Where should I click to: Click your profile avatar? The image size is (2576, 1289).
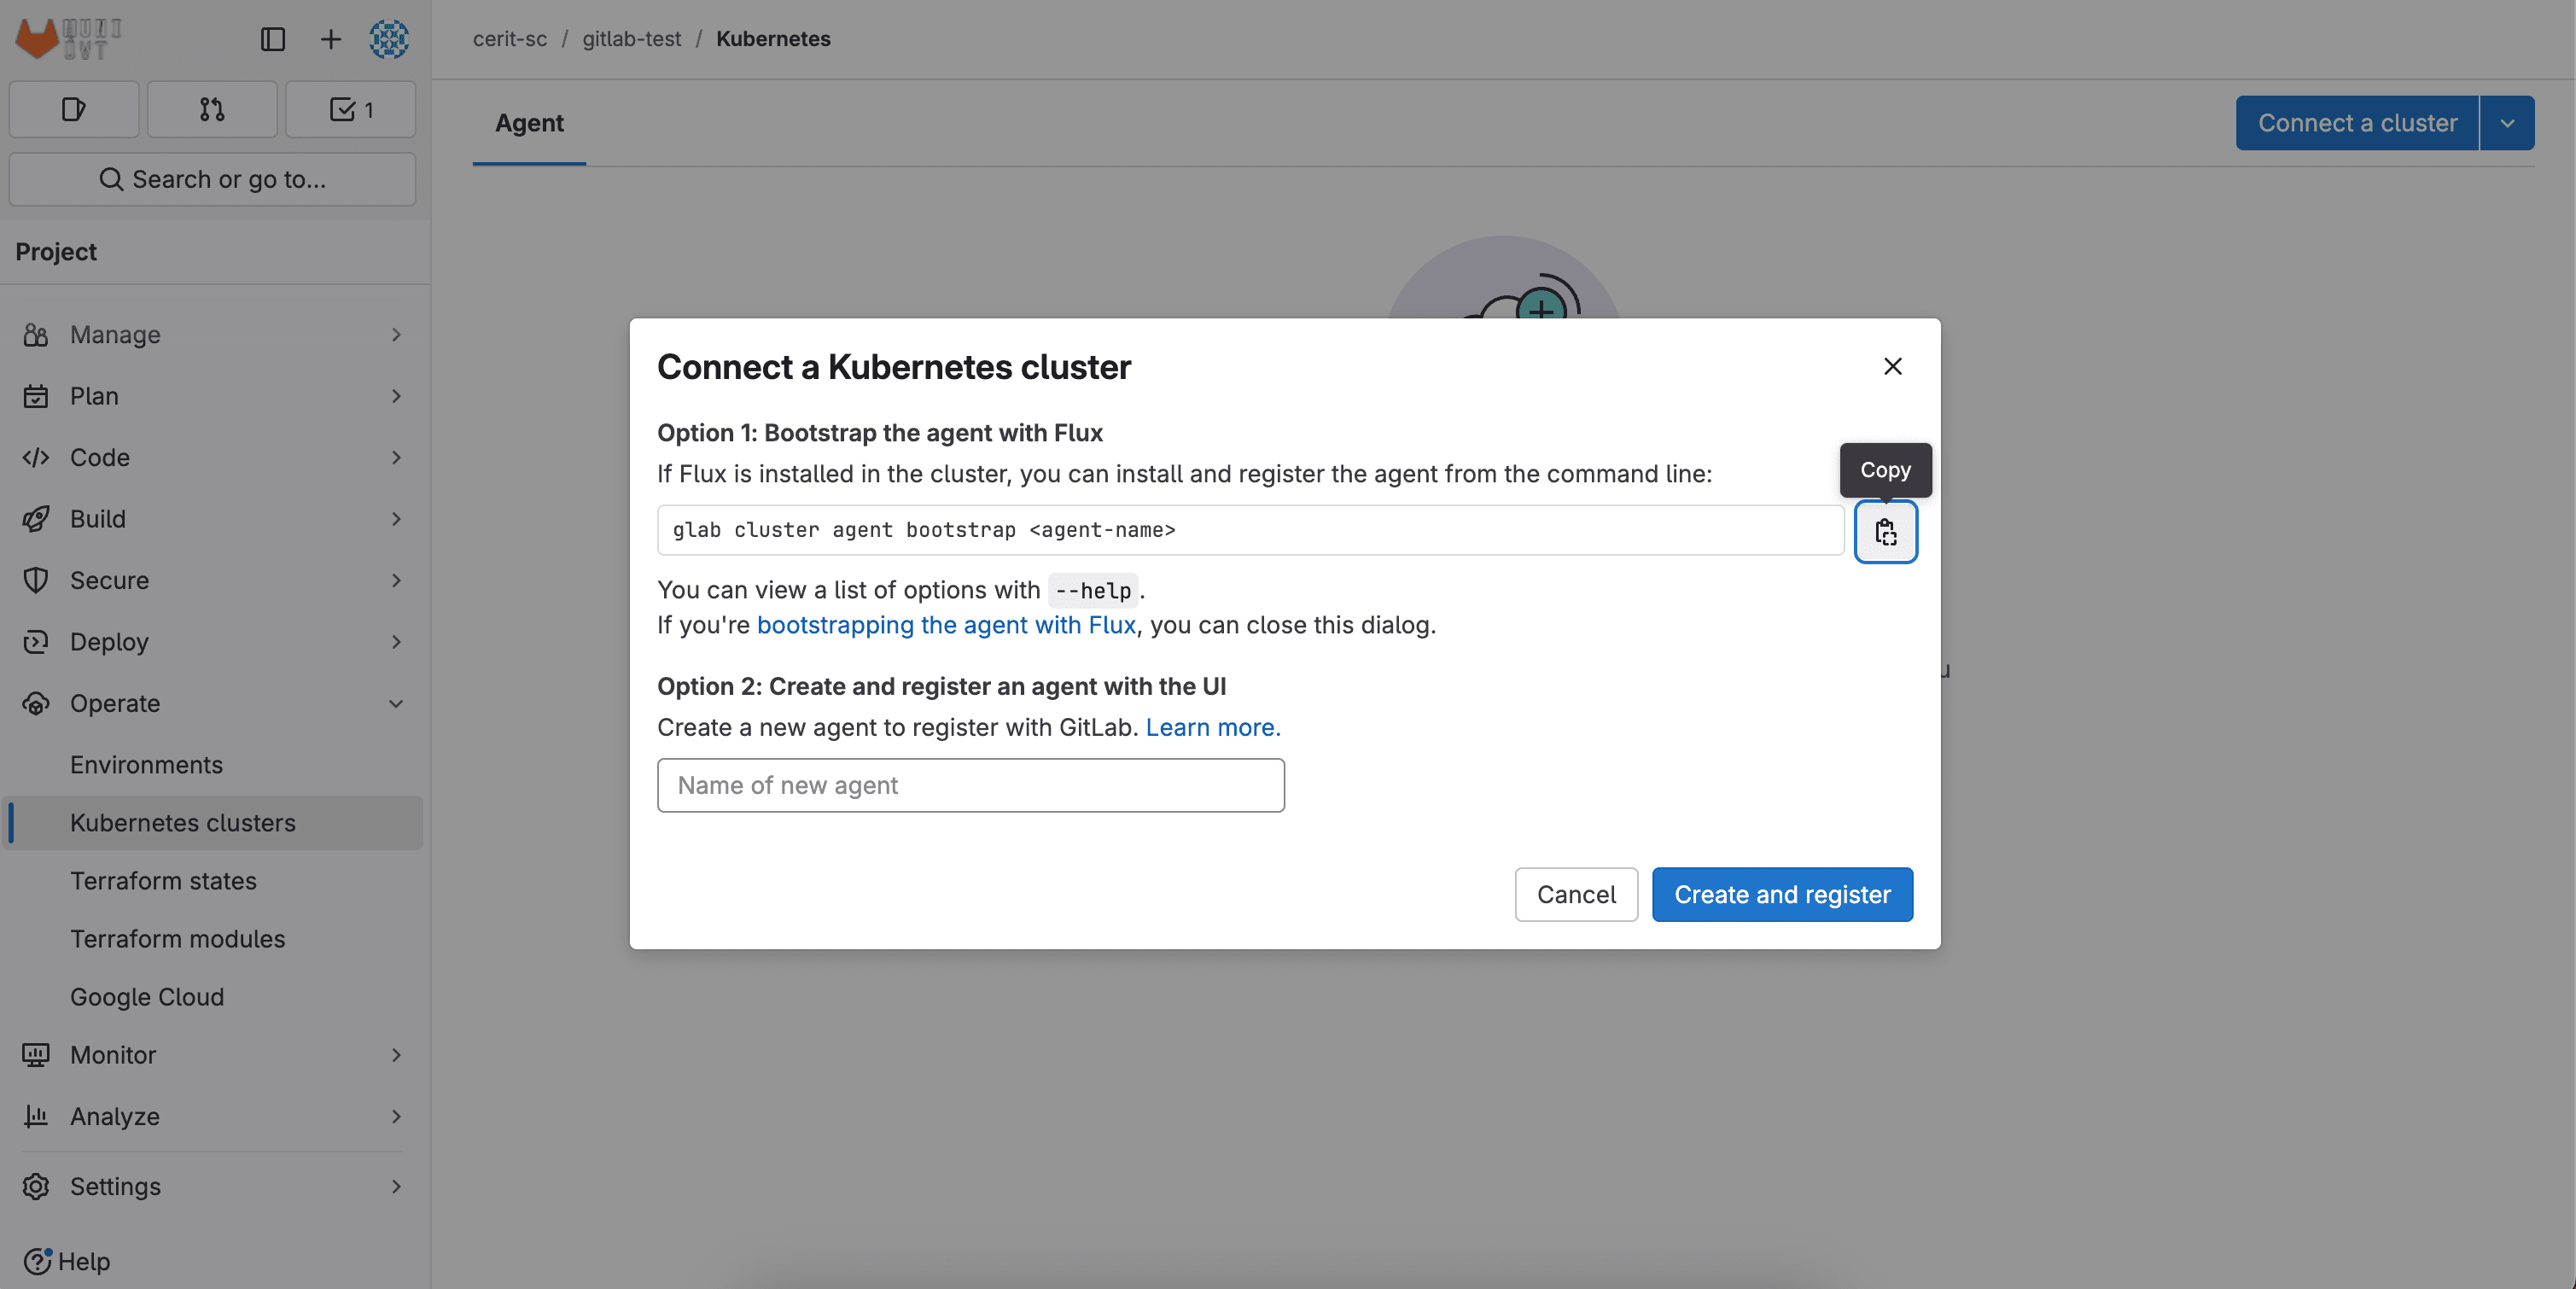[388, 39]
